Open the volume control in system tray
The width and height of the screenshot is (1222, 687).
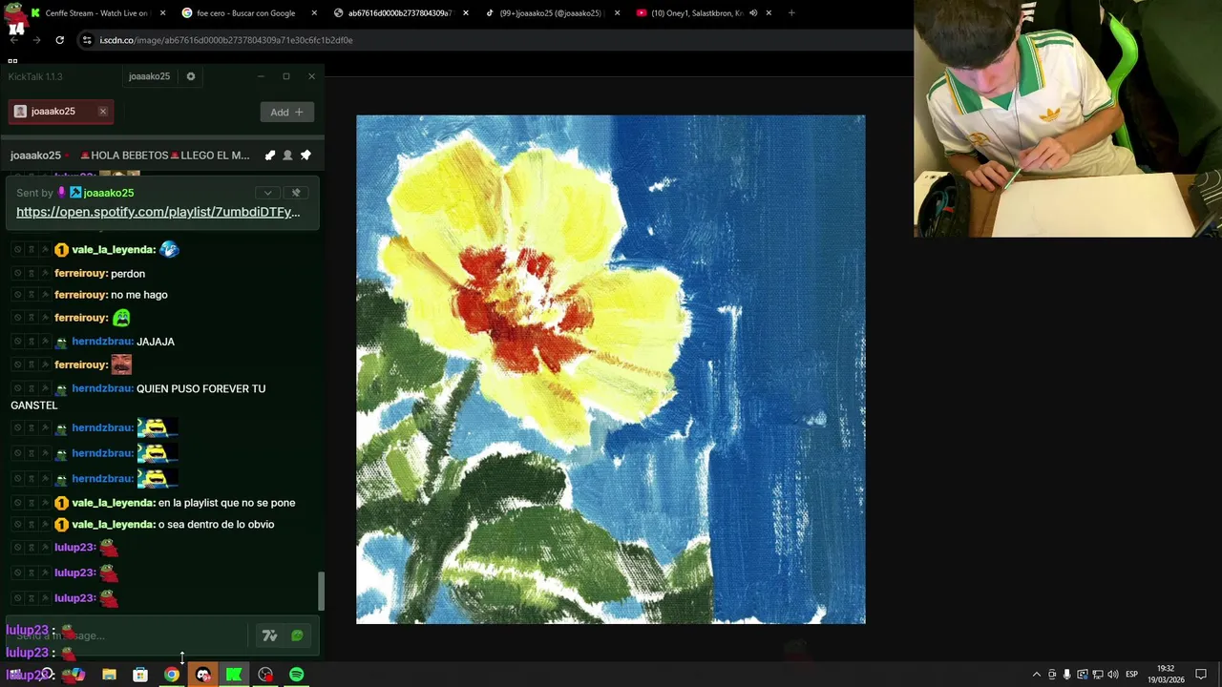(1113, 675)
